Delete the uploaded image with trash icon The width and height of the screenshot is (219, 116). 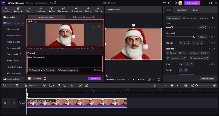pos(99,27)
